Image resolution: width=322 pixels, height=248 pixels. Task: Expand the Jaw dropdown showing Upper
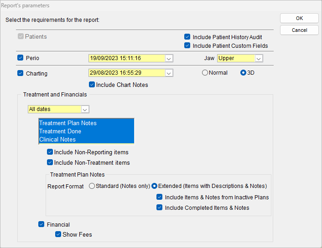259,58
